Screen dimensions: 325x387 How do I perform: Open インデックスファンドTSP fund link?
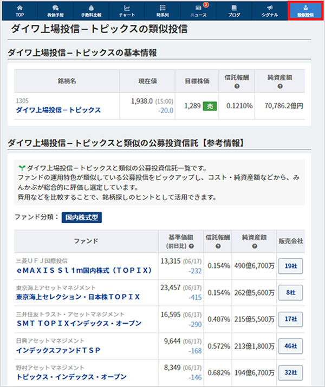(58, 350)
